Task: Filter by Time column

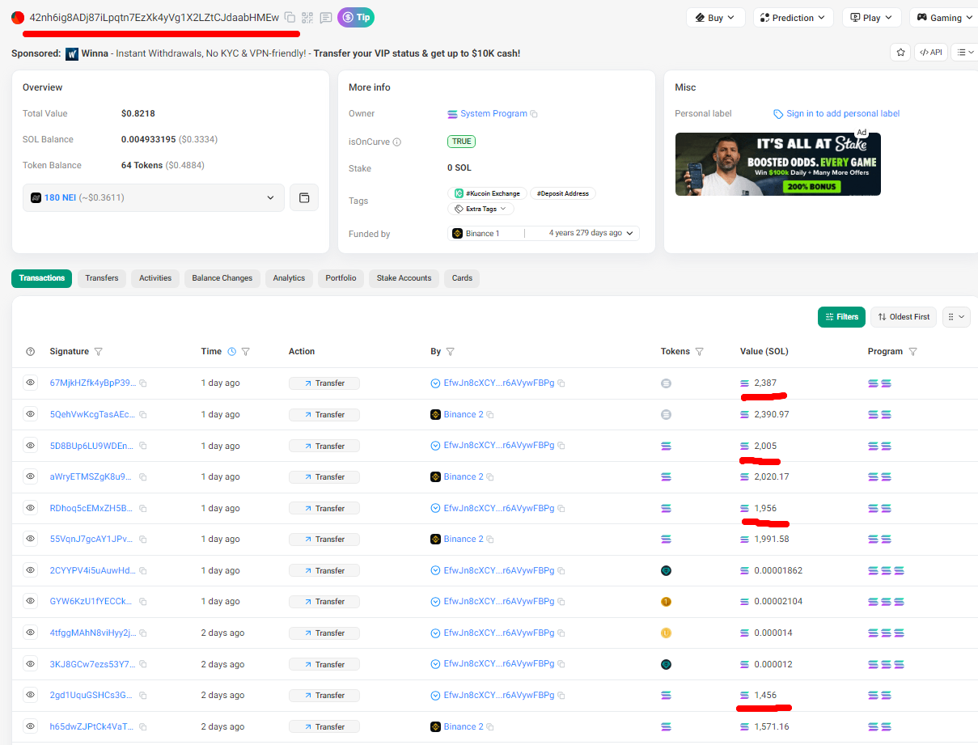Action: pyautogui.click(x=246, y=352)
